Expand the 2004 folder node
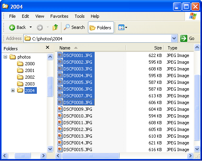 pyautogui.click(x=13, y=91)
